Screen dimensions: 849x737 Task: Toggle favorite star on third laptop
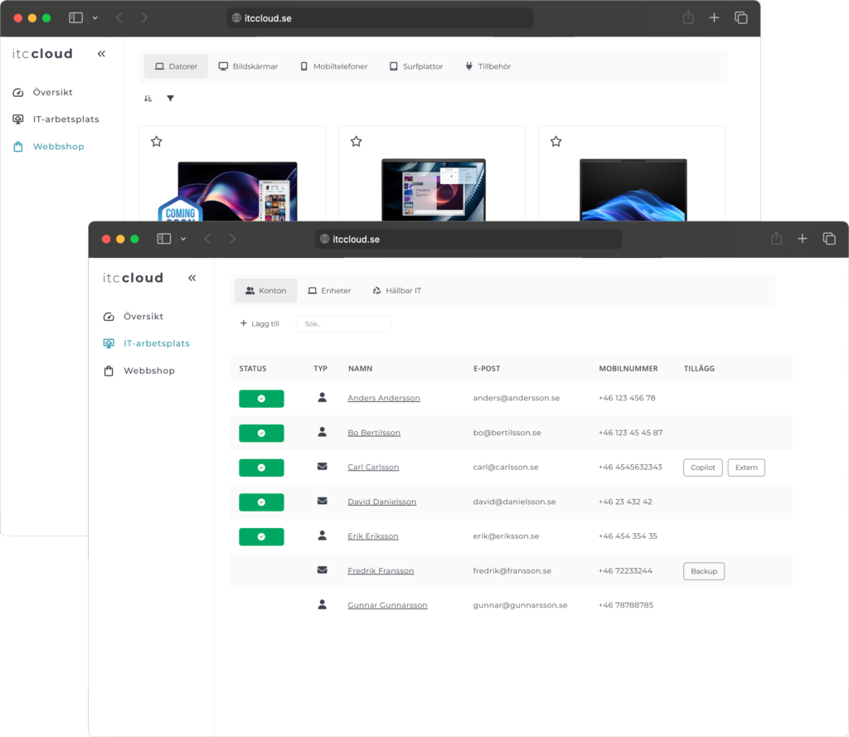click(x=555, y=142)
